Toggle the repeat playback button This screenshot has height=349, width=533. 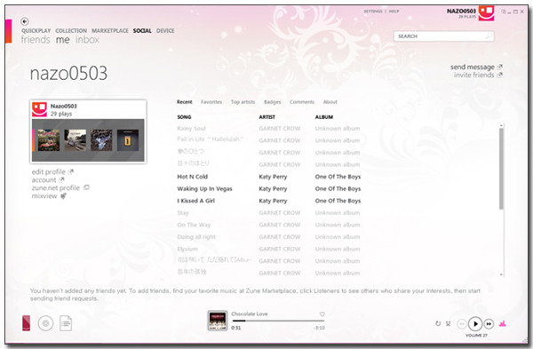[x=438, y=323]
